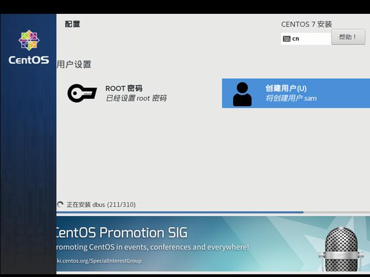Click the microphone image in the banner
370x277 pixels.
click(x=341, y=249)
